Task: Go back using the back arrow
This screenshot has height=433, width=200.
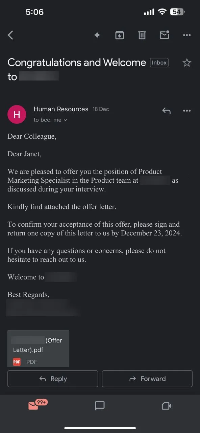Action: coord(10,35)
